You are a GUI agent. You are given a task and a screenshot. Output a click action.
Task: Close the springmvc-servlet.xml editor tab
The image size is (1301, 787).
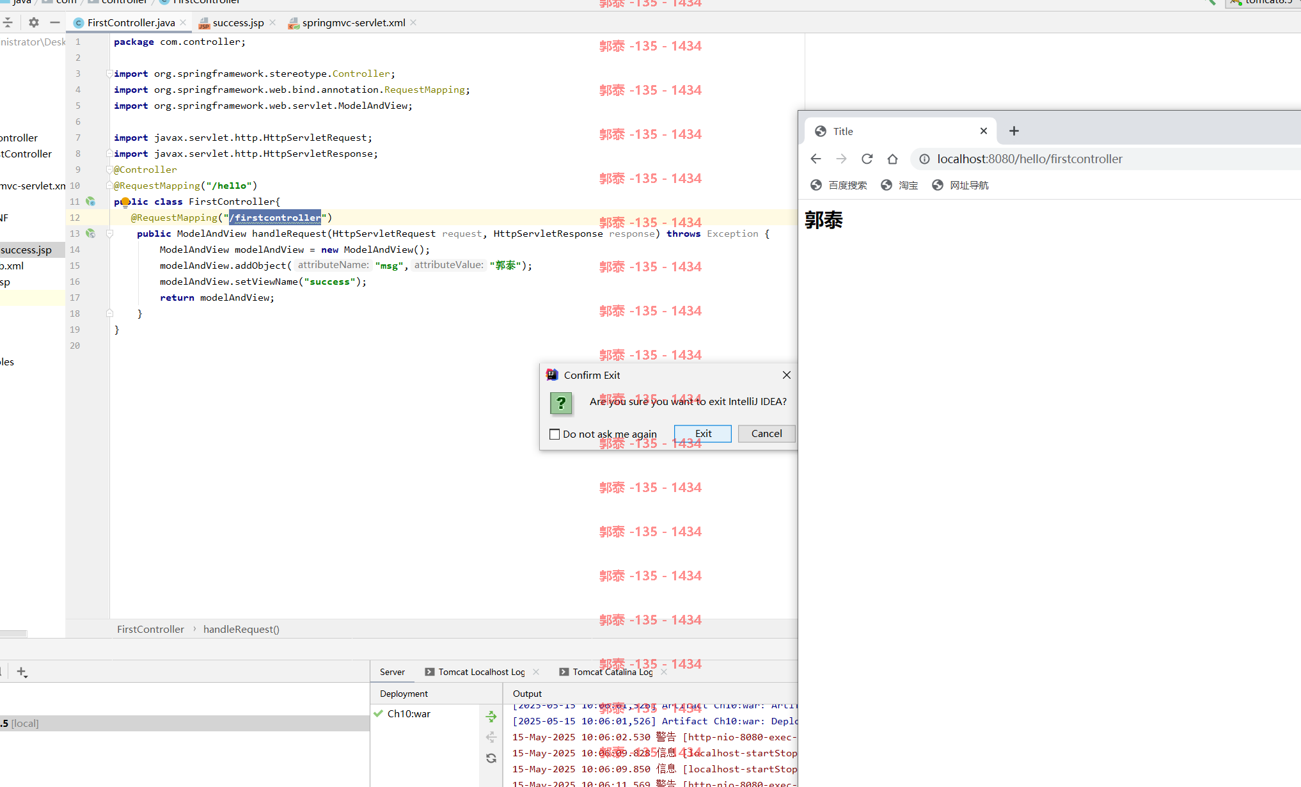tap(414, 22)
